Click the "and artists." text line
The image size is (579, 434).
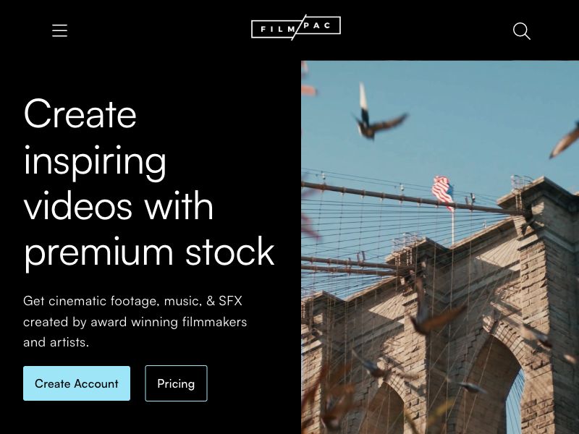coord(56,342)
